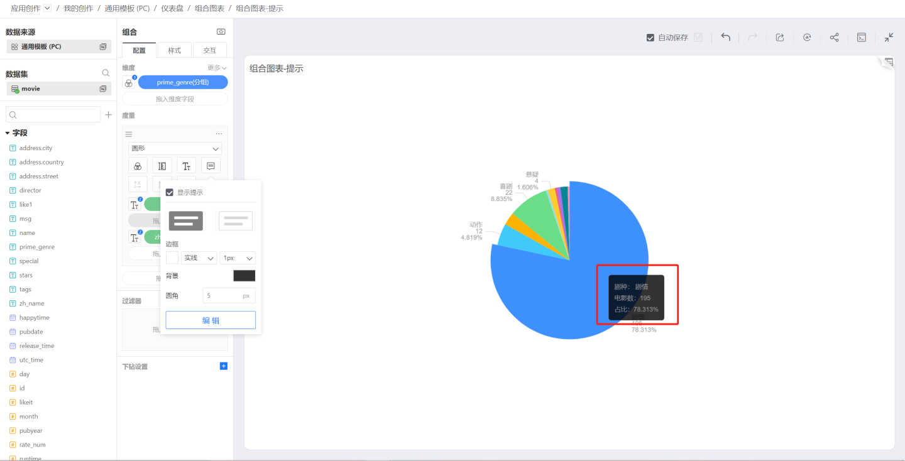
Task: Click the add field plus icon beside search
Action: coord(108,115)
